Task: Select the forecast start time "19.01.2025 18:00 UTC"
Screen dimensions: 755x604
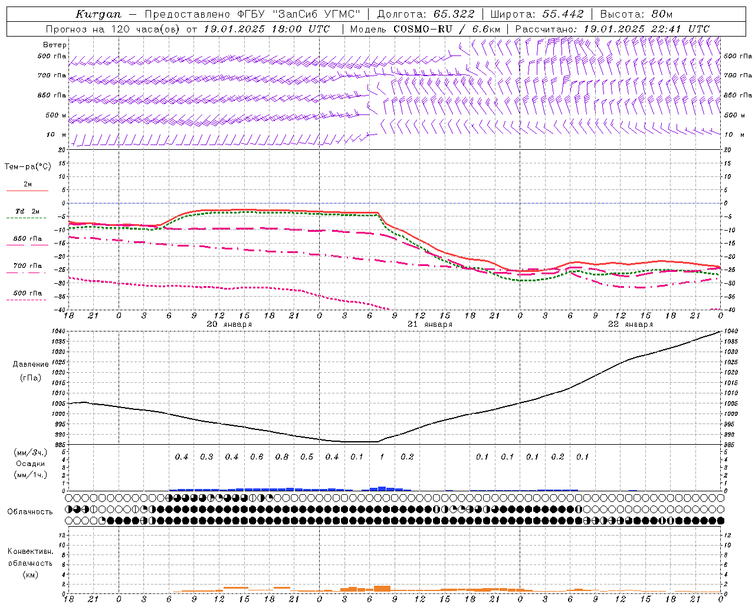Action: click(x=267, y=29)
